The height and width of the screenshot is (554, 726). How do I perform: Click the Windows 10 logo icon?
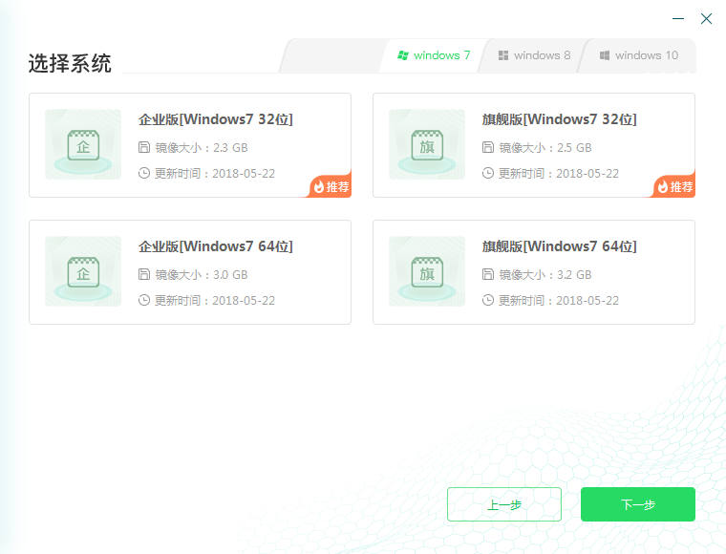(x=605, y=55)
